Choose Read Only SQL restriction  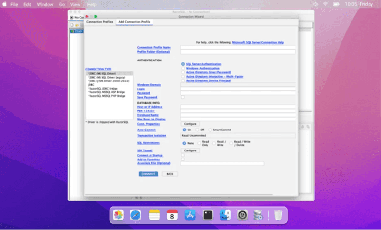tap(199, 143)
